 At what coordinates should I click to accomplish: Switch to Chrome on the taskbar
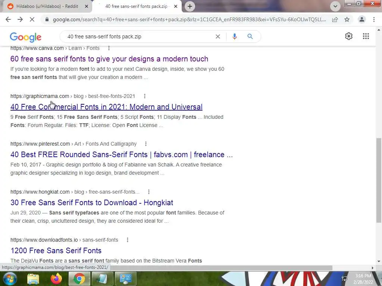pyautogui.click(x=79, y=279)
